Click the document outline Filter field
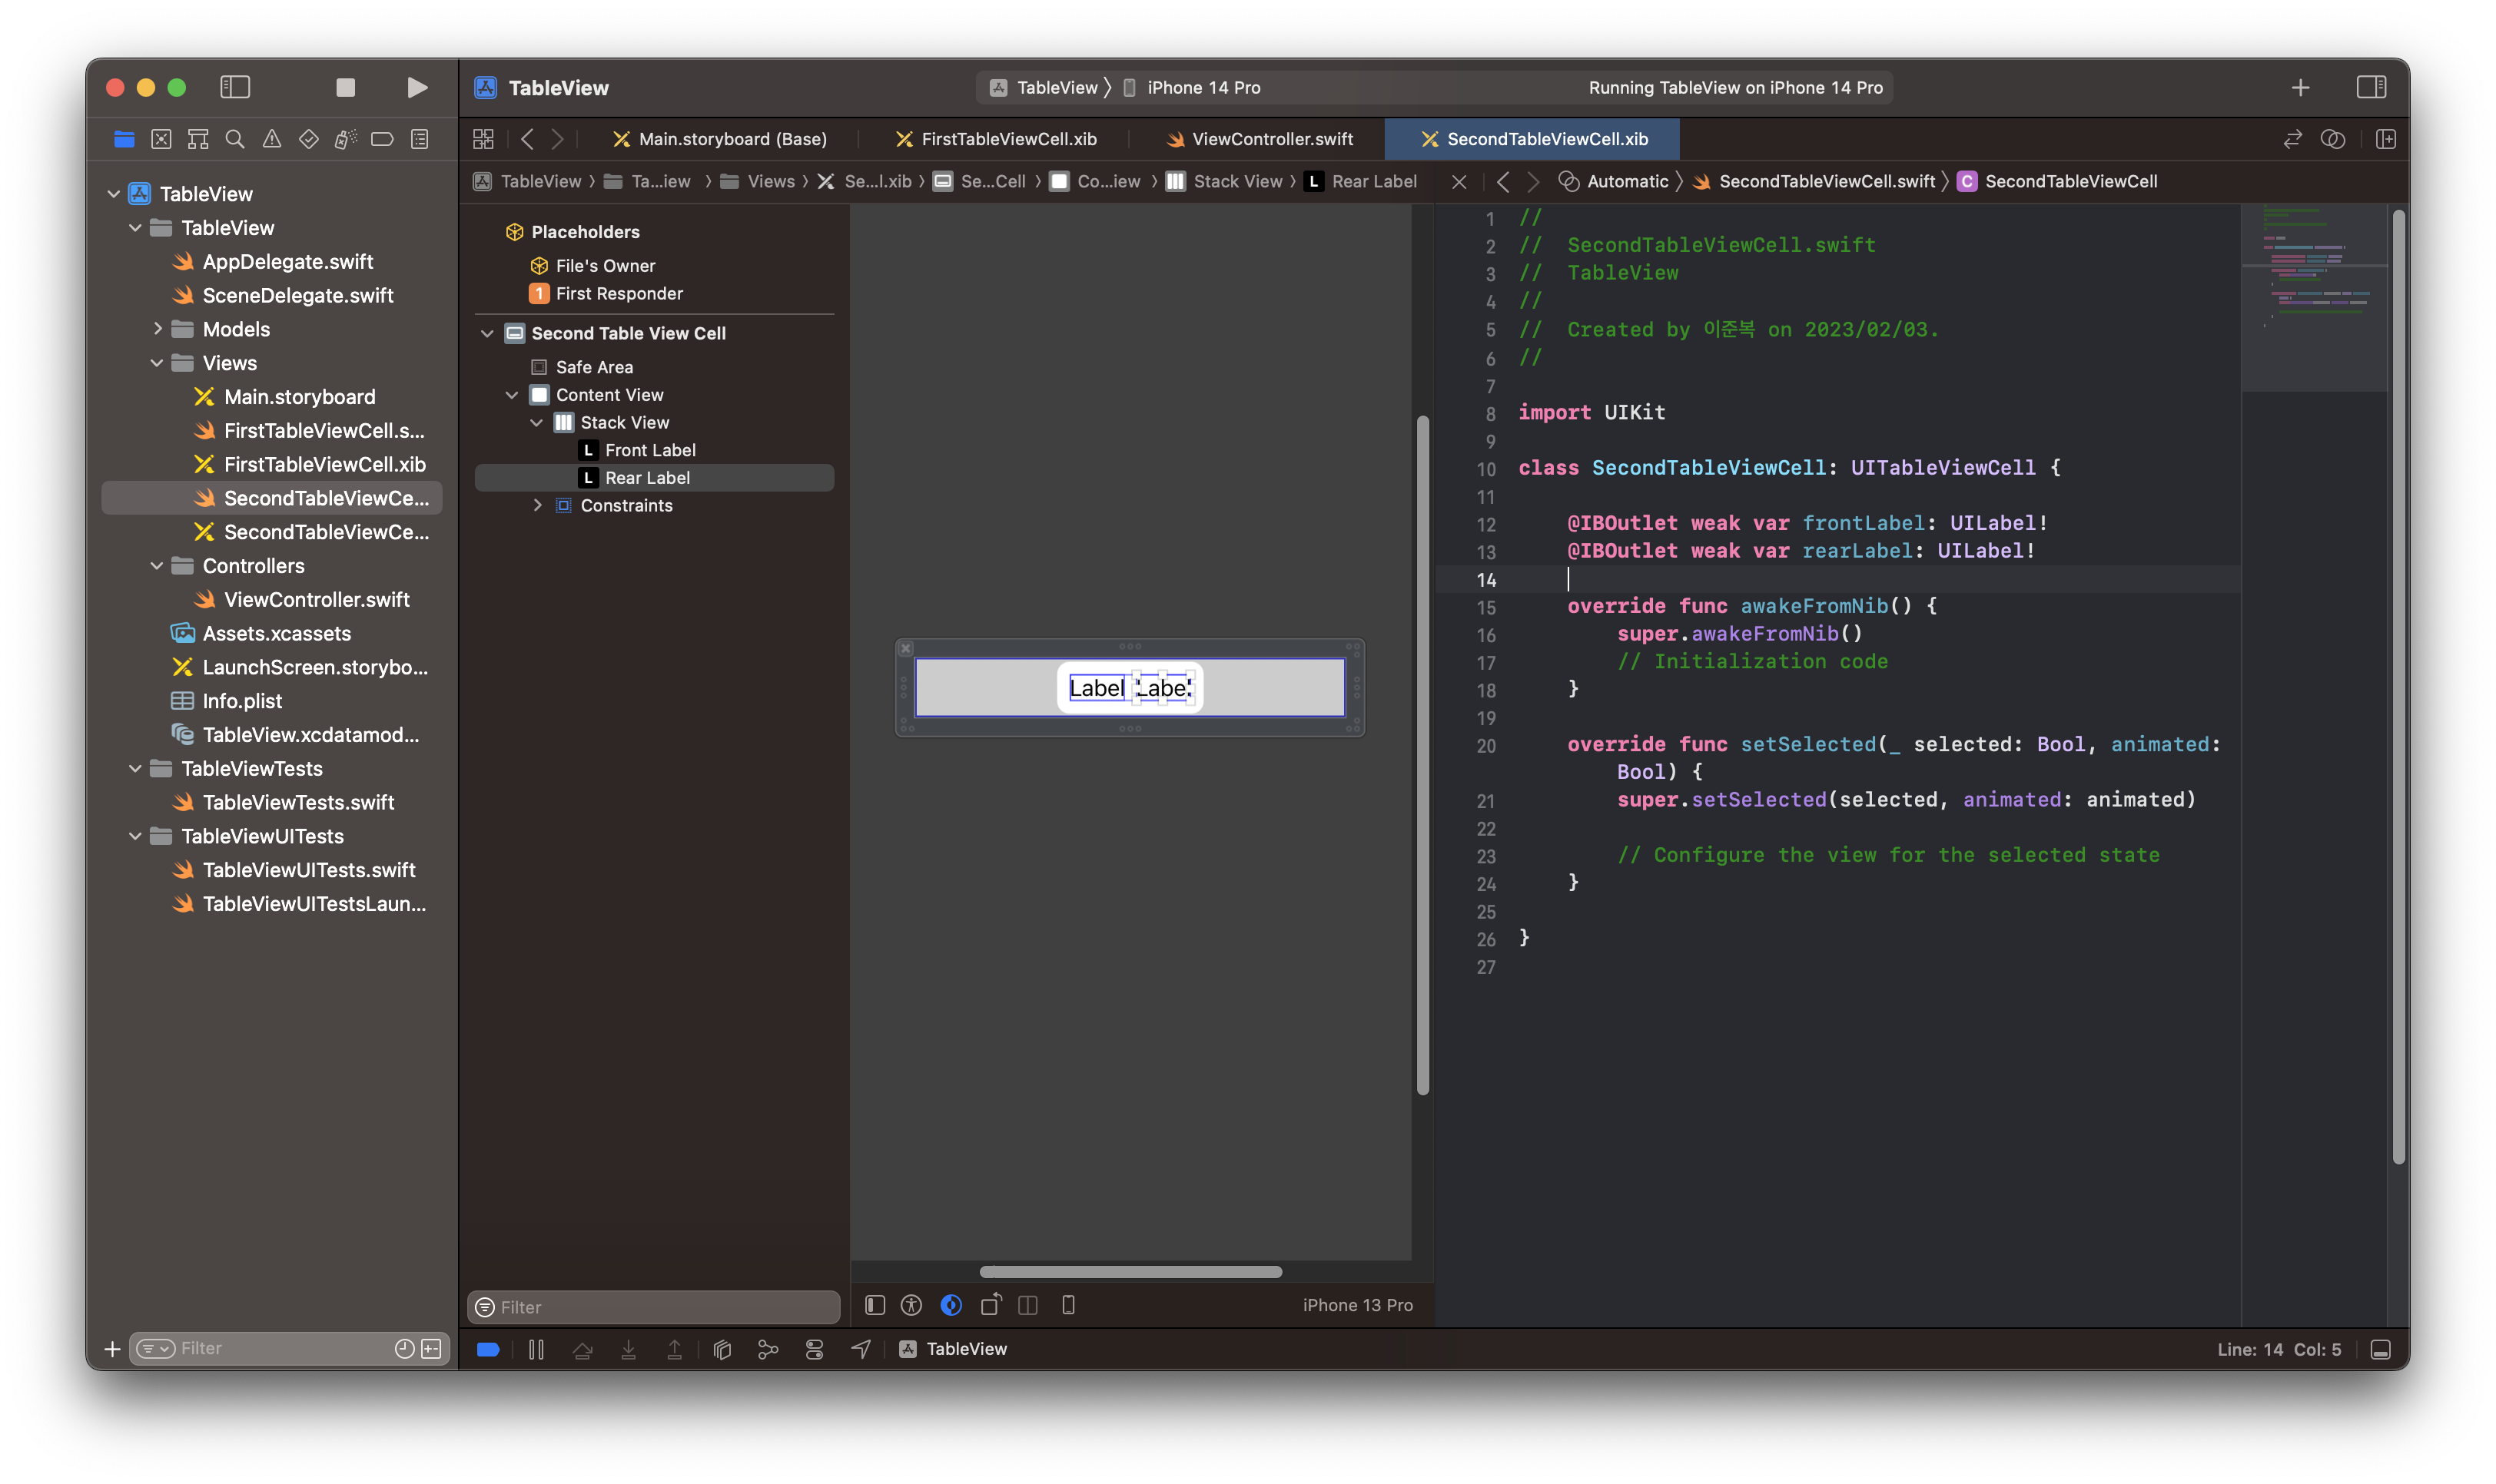Image resolution: width=2496 pixels, height=1484 pixels. click(x=660, y=1307)
